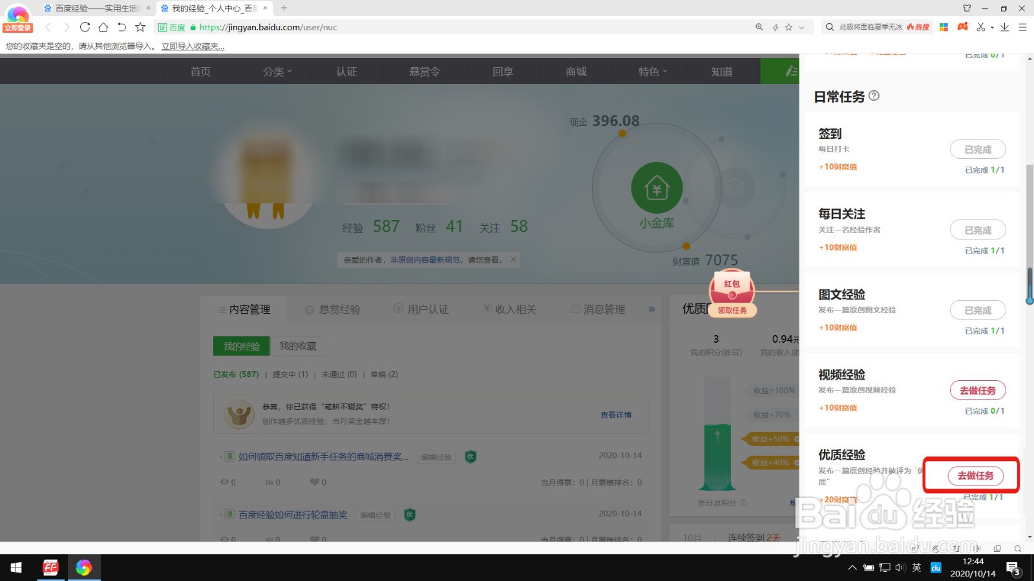This screenshot has height=581, width=1034.
Task: Select the 内容管理 tab
Action: pos(244,310)
